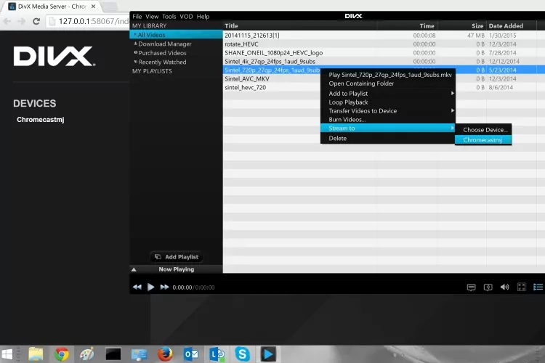Open the Tools menu

coord(169,16)
